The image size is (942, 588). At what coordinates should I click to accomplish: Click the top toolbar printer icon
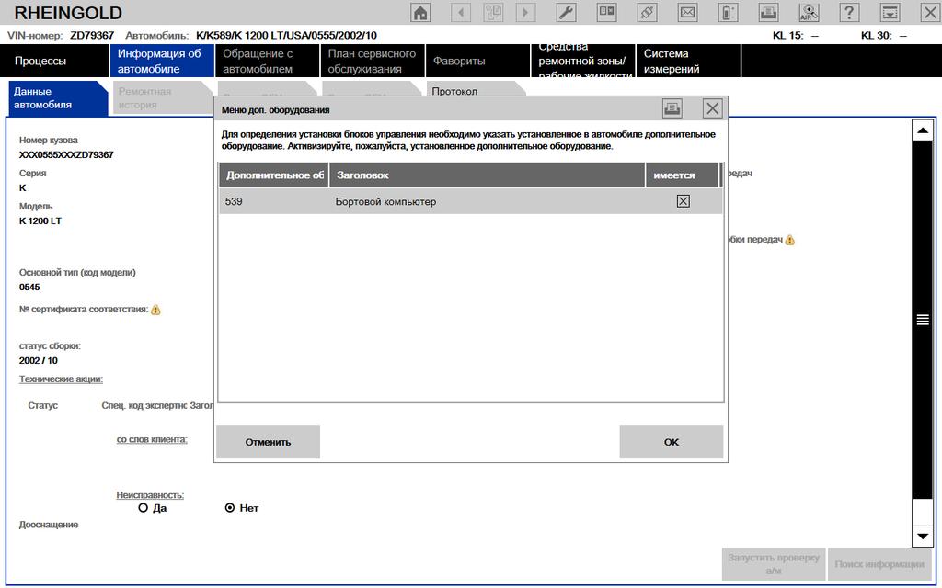(x=768, y=13)
